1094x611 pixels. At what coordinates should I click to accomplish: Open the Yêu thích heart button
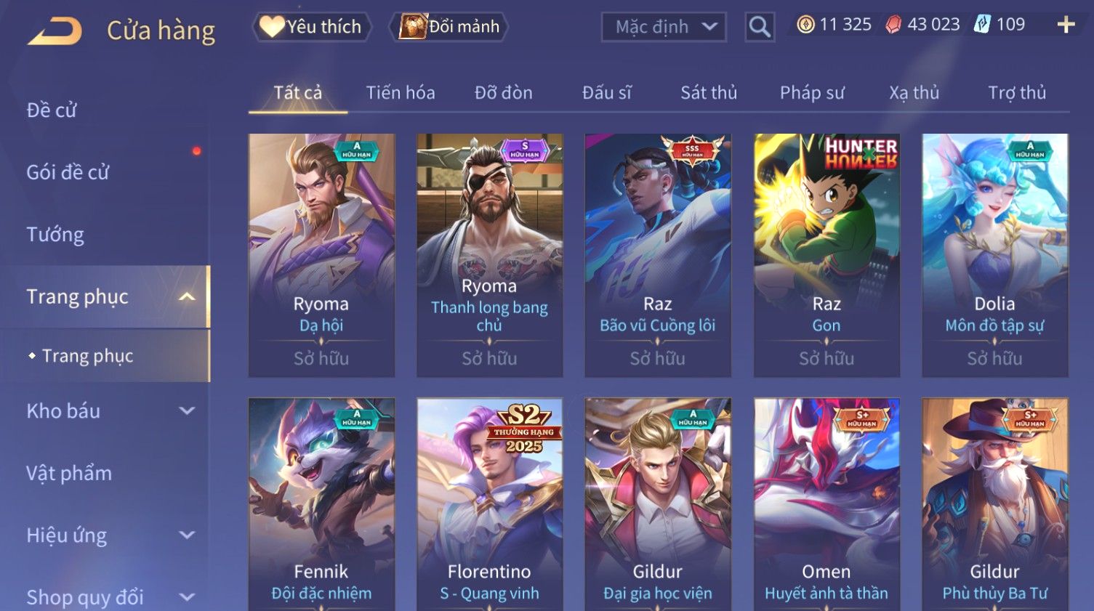point(312,27)
